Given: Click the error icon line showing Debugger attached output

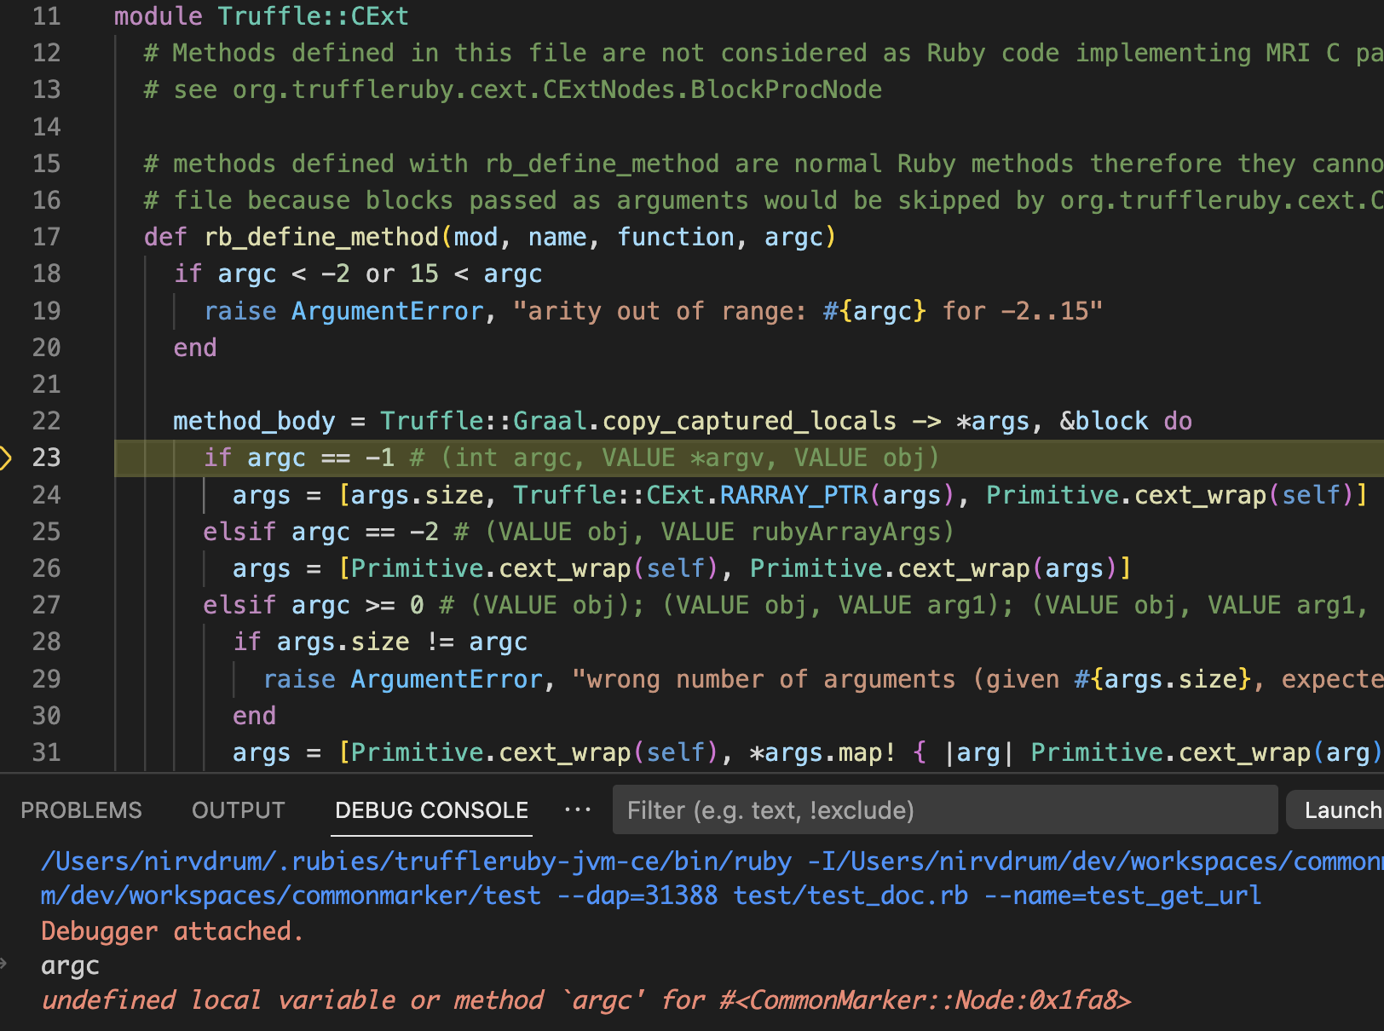Looking at the screenshot, I should 170,930.
